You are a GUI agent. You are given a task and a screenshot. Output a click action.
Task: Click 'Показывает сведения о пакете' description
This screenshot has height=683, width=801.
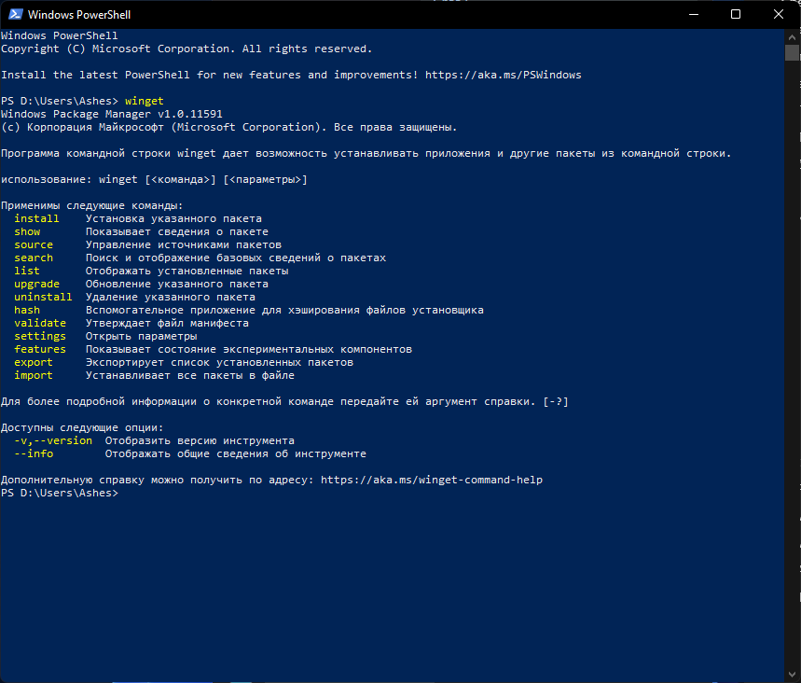pyautogui.click(x=177, y=231)
